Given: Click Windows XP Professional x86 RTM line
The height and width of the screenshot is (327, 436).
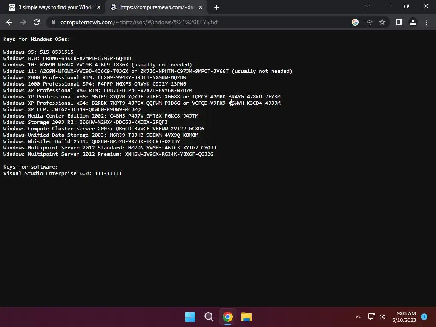Looking at the screenshot, I should (x=98, y=90).
